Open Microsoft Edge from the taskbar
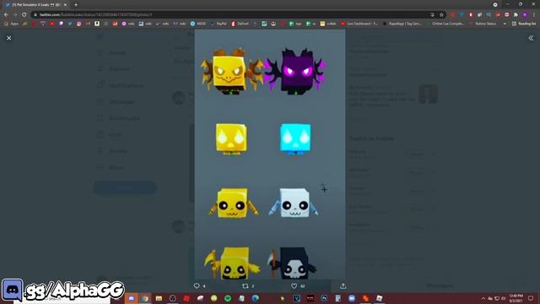 coord(255,298)
